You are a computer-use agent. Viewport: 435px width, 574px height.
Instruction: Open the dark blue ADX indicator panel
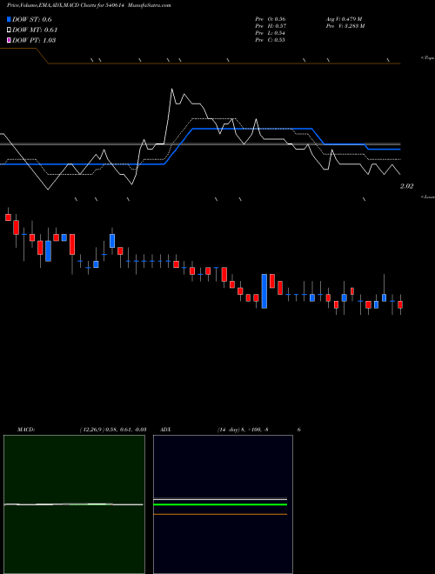tap(223, 504)
